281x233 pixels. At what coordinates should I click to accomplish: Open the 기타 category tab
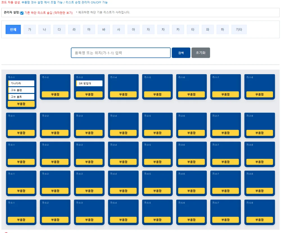(239, 30)
